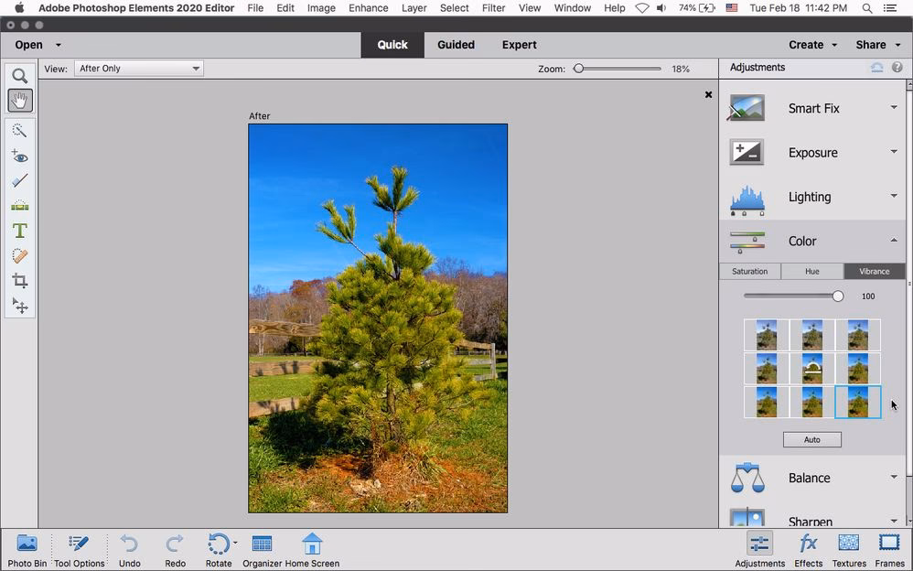The image size is (913, 571).
Task: Open the View dropdown showing After Only
Action: (x=138, y=68)
